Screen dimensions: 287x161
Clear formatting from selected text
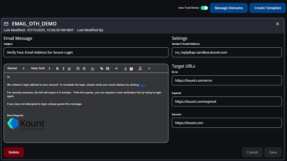pos(140,68)
